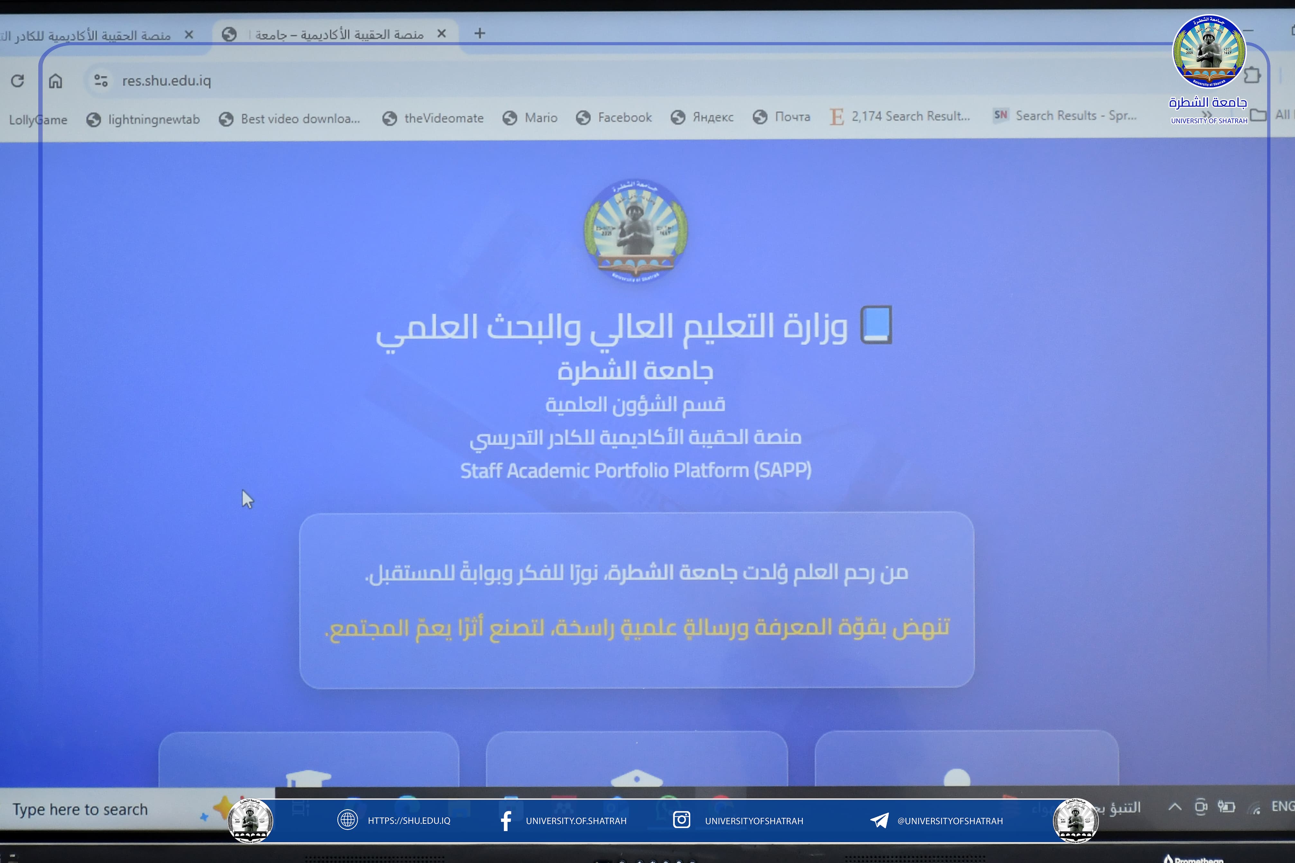This screenshot has width=1295, height=863.
Task: Expand hidden system tray icons chevron
Action: coord(1174,807)
